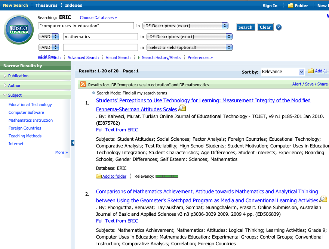Collapse the left sidebar with arrow handle
Image resolution: width=329 pixels, height=249 pixels.
tap(73, 143)
